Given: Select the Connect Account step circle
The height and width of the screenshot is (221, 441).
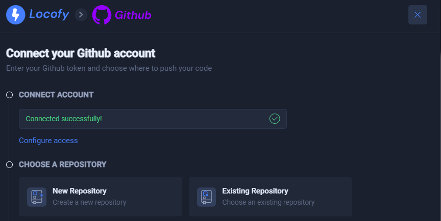Looking at the screenshot, I should (10, 95).
